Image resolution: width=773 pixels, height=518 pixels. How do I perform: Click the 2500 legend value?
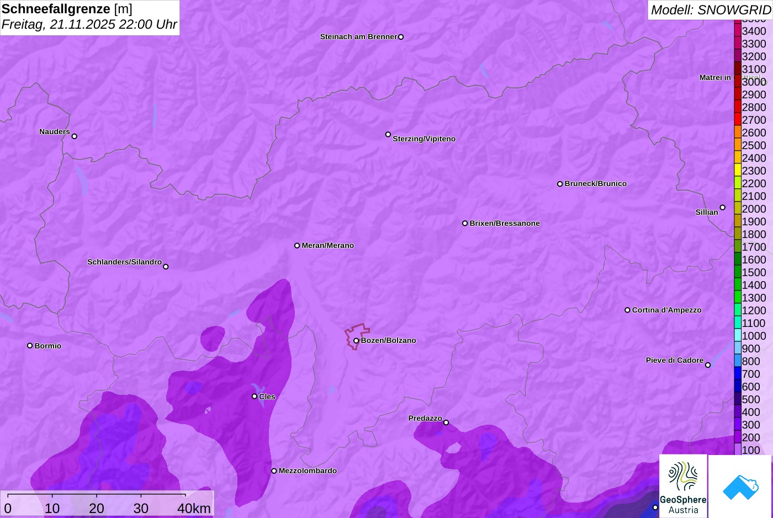[x=754, y=145]
